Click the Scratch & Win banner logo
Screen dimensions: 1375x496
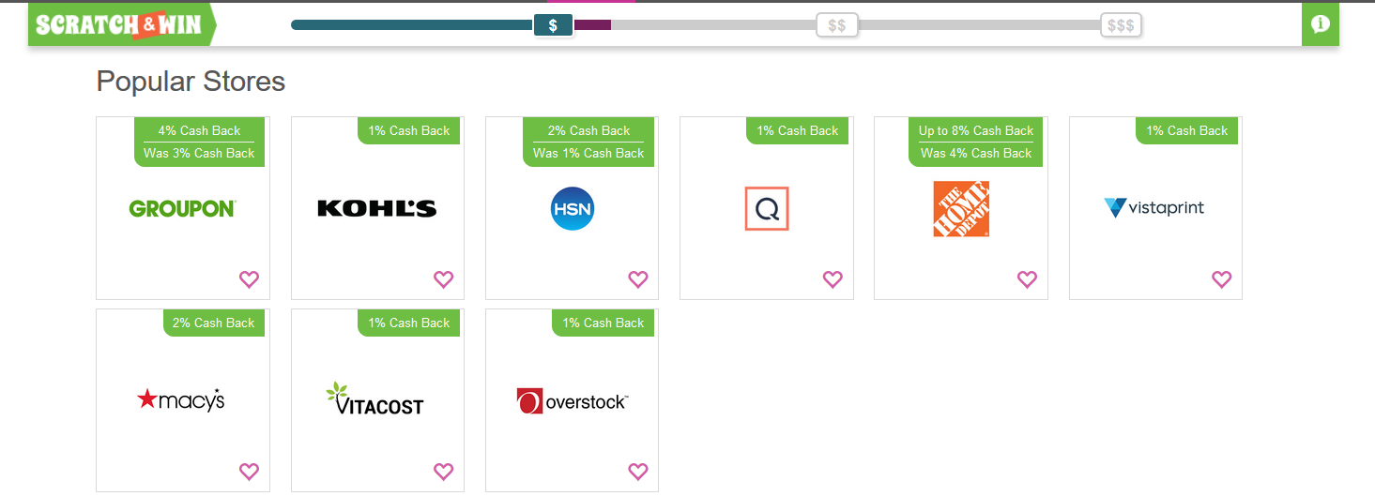[122, 24]
